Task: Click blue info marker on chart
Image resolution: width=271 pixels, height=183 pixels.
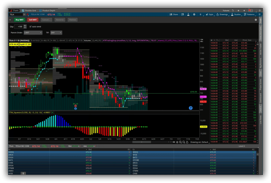Action: point(191,108)
